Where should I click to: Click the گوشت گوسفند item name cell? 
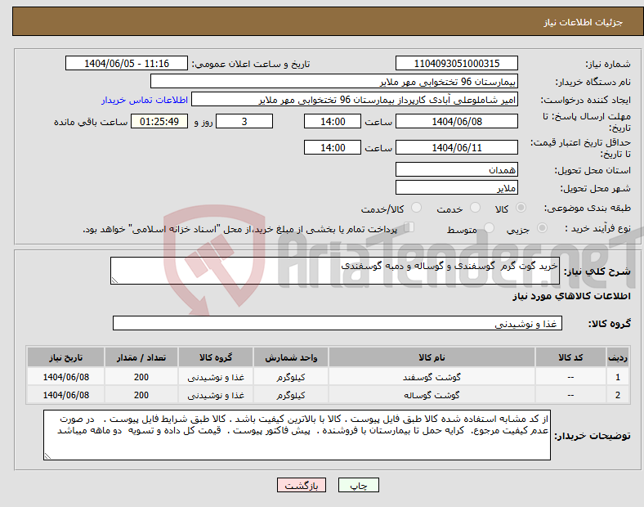(432, 377)
